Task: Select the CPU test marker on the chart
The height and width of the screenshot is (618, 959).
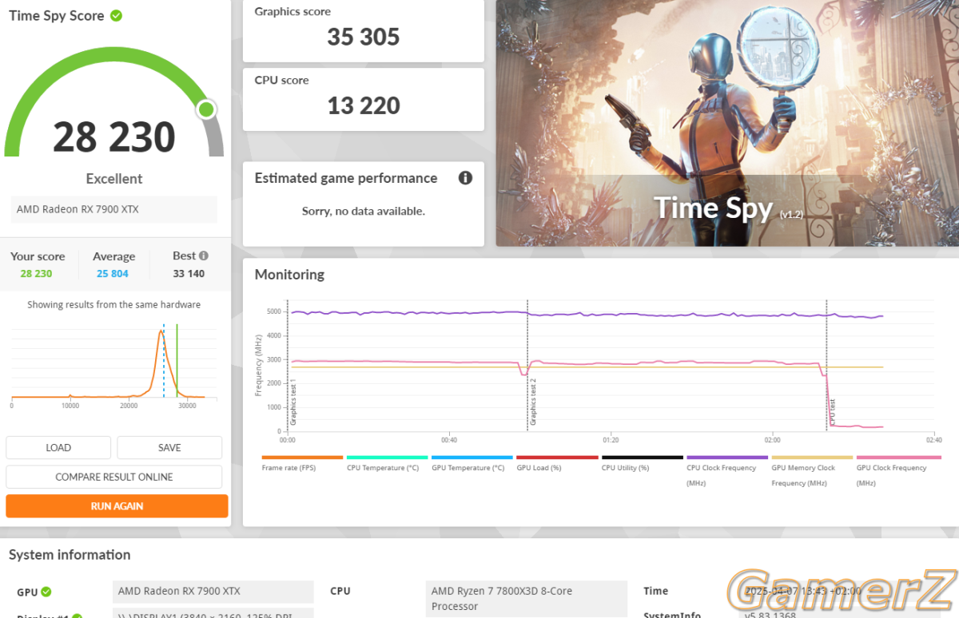Action: pos(832,412)
